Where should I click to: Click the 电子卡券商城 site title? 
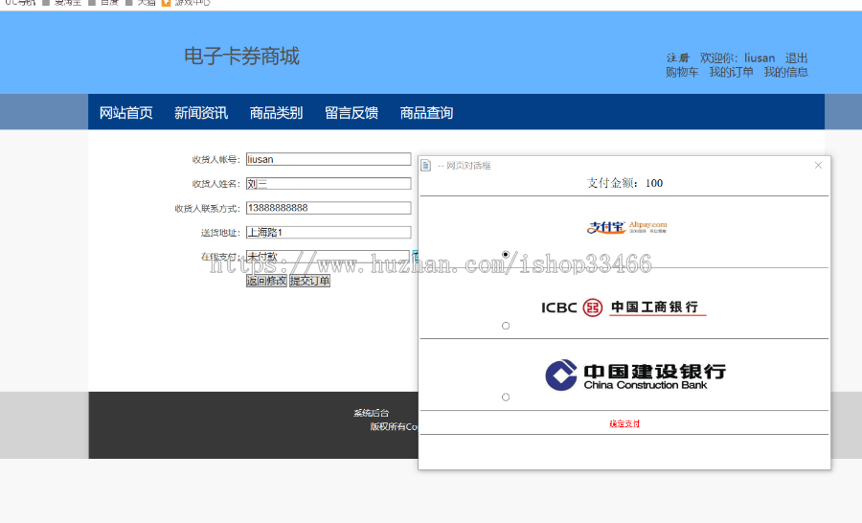pos(242,57)
